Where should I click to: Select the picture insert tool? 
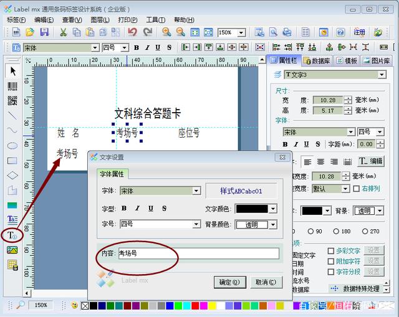(12, 250)
